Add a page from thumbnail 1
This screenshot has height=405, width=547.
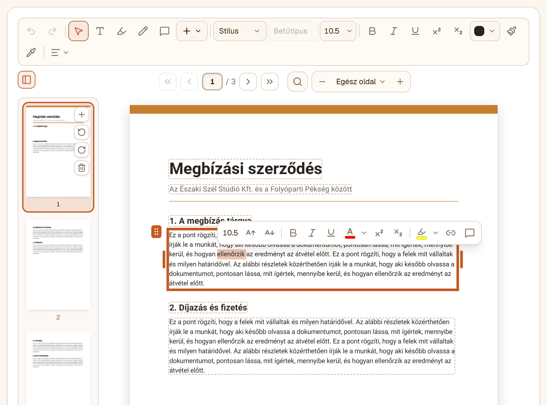click(x=82, y=115)
